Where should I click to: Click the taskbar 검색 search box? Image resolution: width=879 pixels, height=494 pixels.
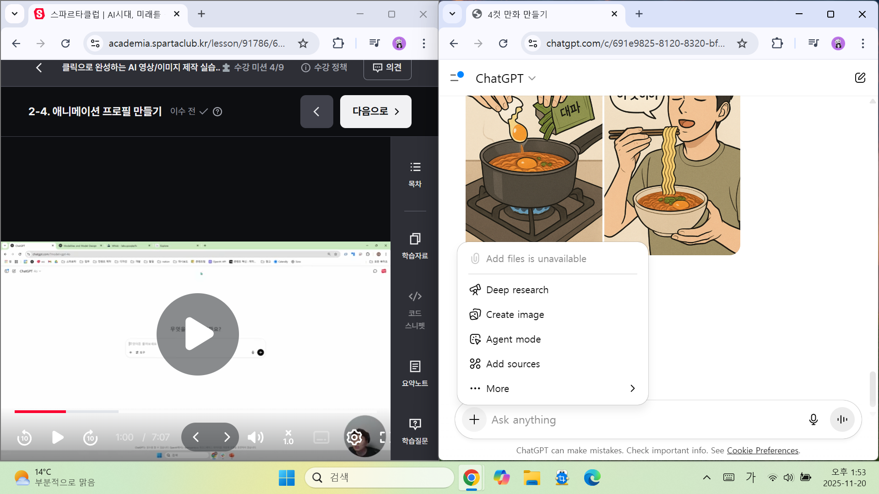pyautogui.click(x=379, y=478)
